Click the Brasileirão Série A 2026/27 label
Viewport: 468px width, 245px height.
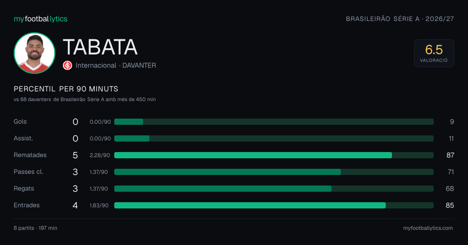(x=400, y=19)
